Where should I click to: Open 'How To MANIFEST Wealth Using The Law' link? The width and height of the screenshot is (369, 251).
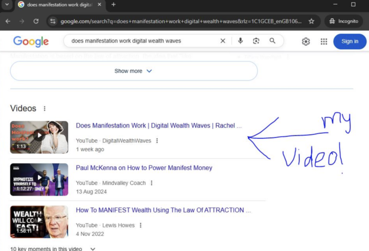[x=163, y=211]
